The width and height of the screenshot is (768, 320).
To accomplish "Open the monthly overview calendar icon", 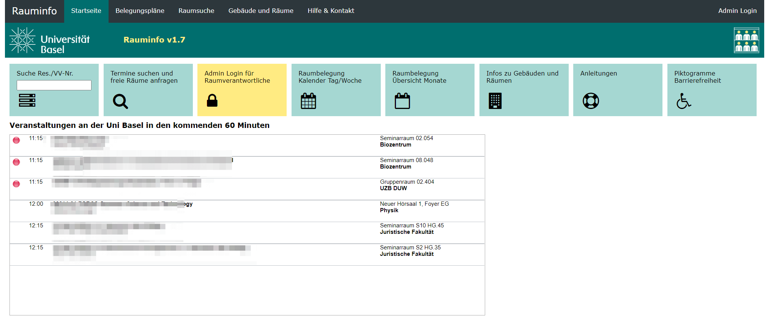I will (x=402, y=101).
